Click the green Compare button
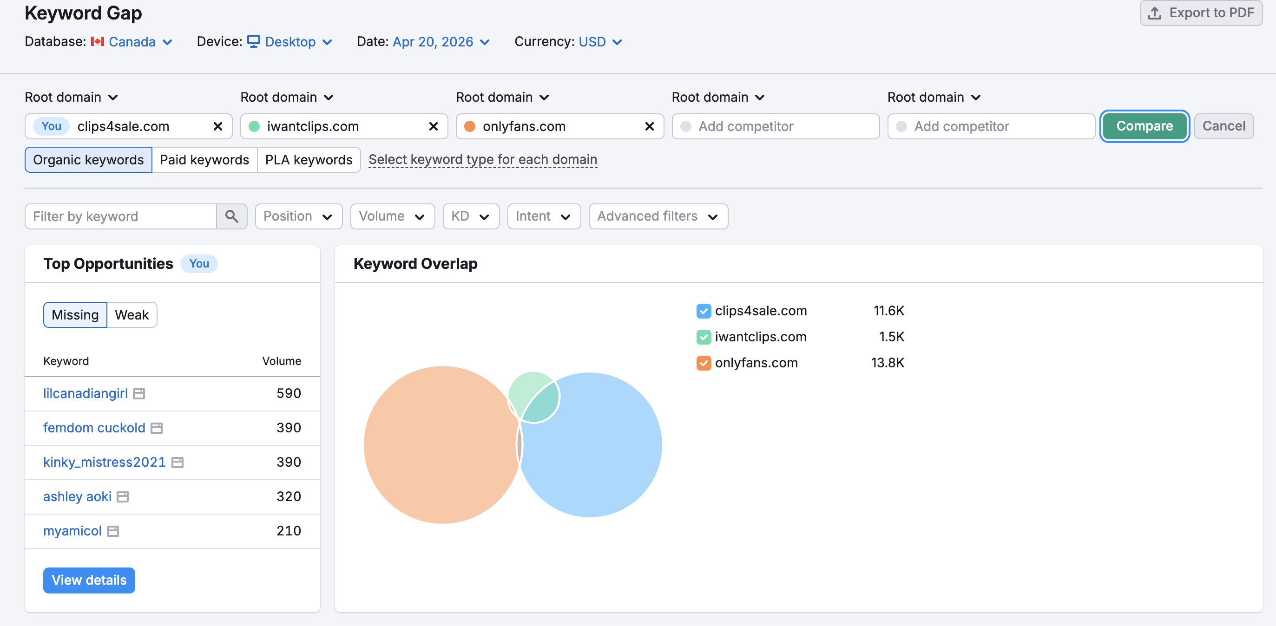1276x626 pixels. [1144, 126]
